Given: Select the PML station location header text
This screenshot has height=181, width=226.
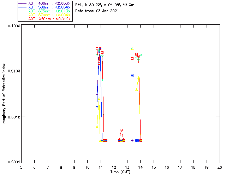Looking at the screenshot, I should tap(105, 5).
